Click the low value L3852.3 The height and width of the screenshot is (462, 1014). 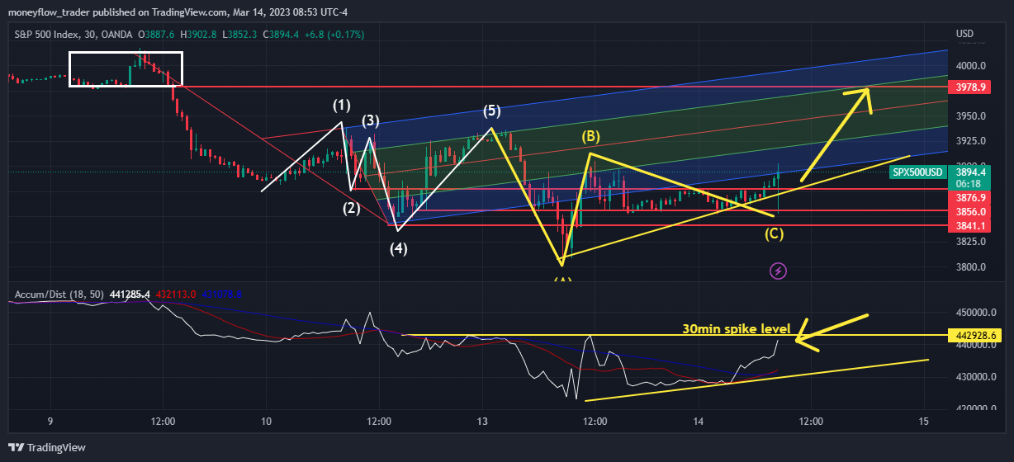coord(240,35)
